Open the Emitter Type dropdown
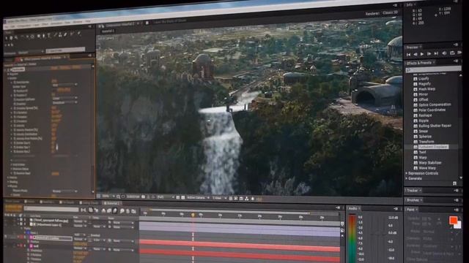Image resolution: width=469 pixels, height=263 pixels. point(65,85)
